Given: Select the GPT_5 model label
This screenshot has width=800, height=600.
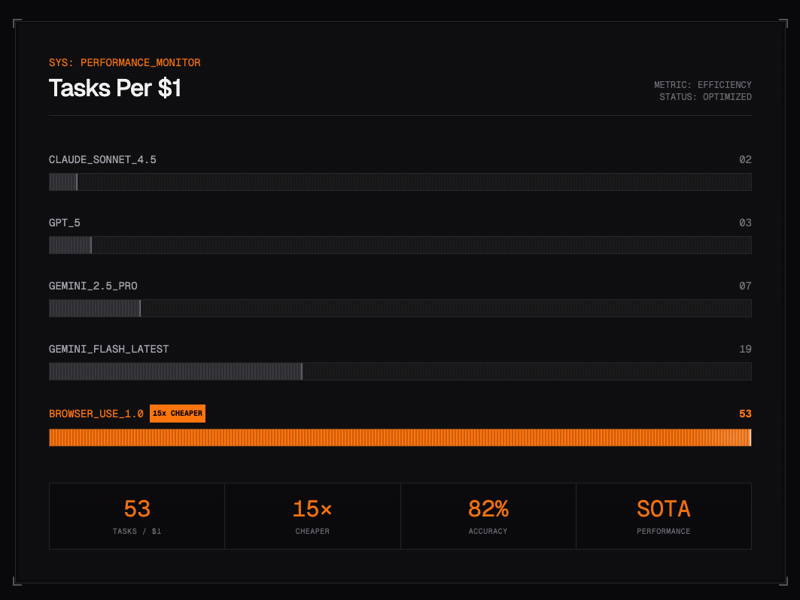Looking at the screenshot, I should tap(64, 223).
